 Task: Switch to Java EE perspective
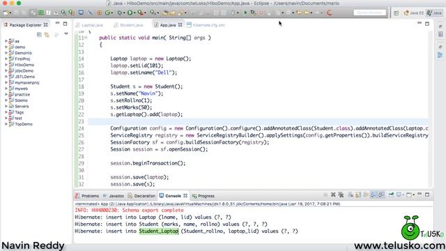click(413, 13)
